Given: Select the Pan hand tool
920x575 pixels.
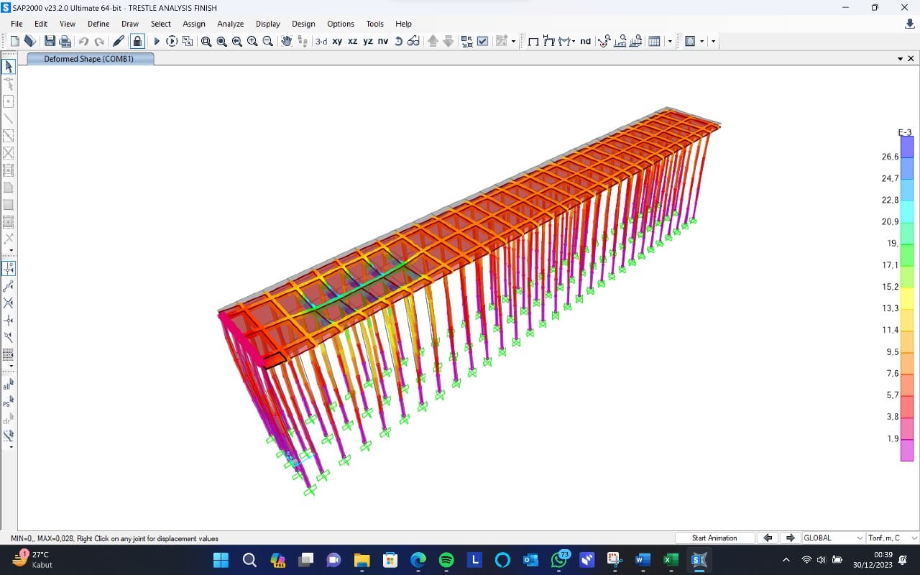Looking at the screenshot, I should pyautogui.click(x=286, y=41).
